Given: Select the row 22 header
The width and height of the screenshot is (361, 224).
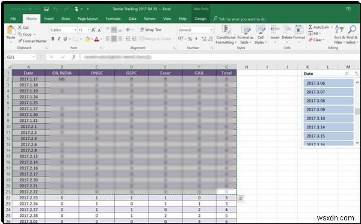Looking at the screenshot, I should pyautogui.click(x=8, y=198).
